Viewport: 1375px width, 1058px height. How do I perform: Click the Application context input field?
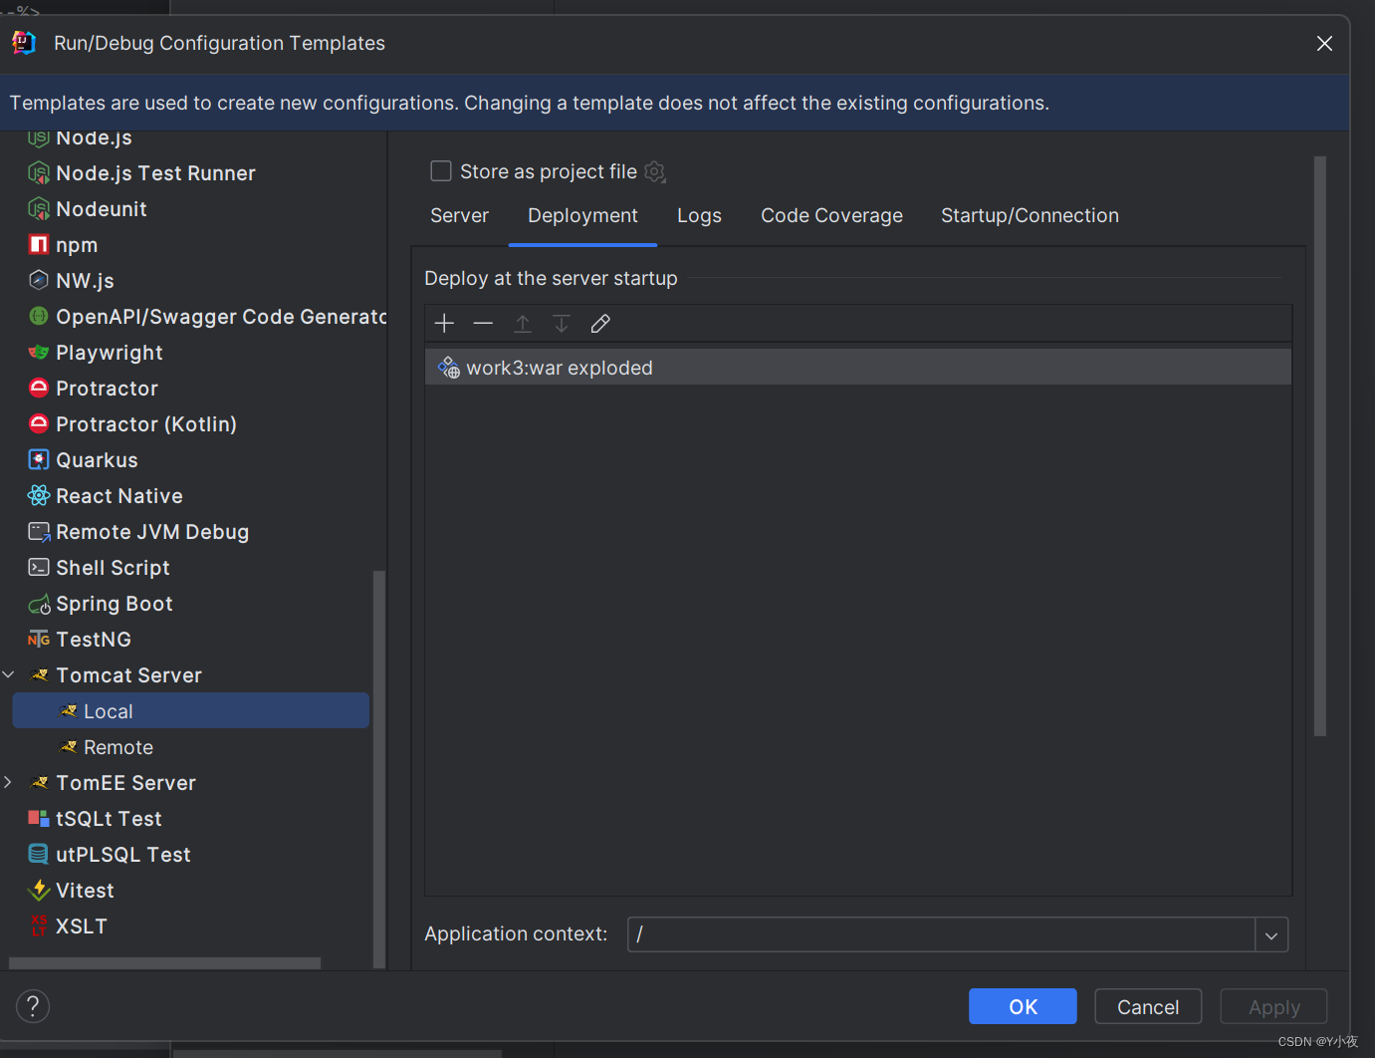click(x=941, y=934)
